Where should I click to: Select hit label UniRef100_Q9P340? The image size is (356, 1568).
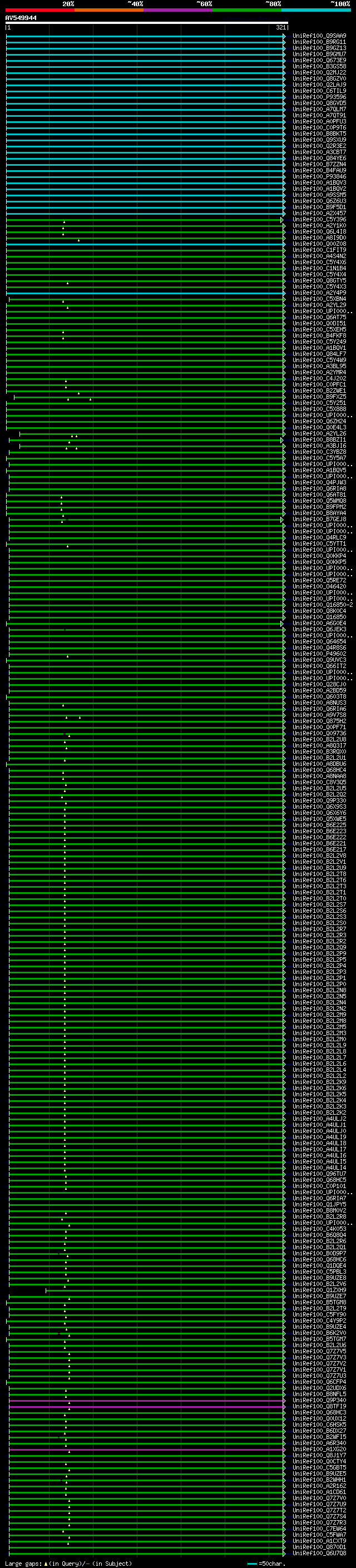pos(319,1400)
